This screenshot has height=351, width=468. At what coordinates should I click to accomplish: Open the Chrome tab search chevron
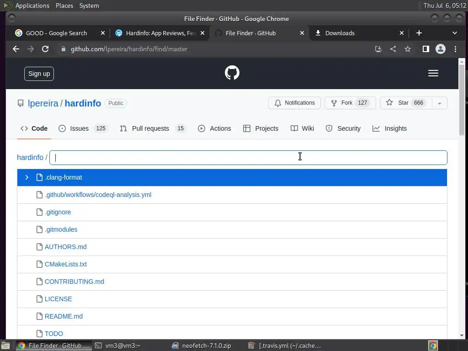[455, 33]
